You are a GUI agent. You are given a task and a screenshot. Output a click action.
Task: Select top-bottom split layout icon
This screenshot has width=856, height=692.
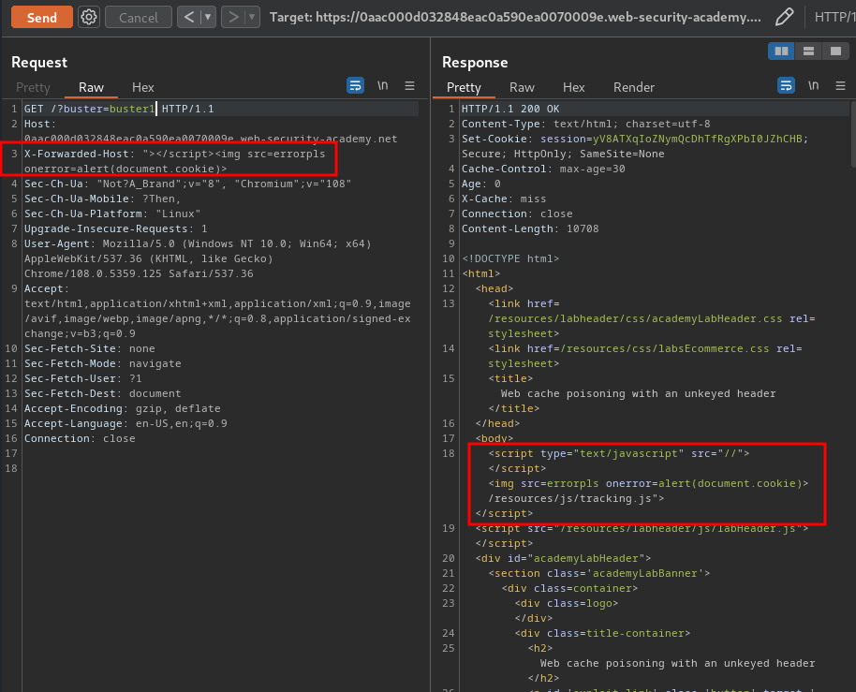808,52
